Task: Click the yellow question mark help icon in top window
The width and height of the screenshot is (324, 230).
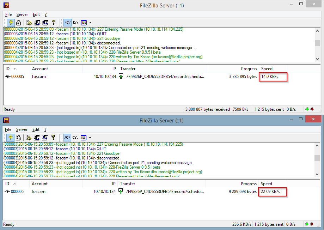Action: point(54,22)
